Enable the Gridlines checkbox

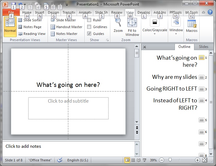coord(89,27)
